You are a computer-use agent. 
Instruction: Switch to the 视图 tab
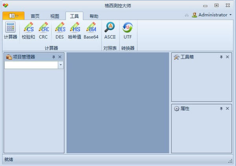point(55,16)
